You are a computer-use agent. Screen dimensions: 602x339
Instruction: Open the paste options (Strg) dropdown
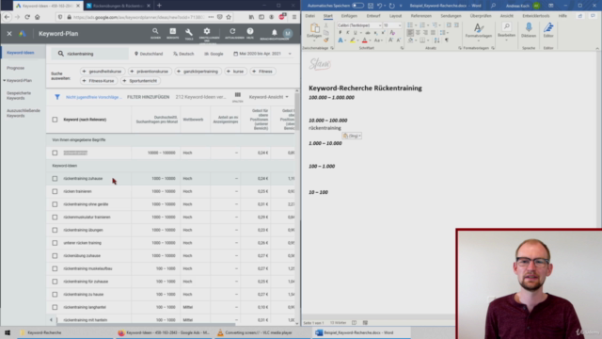click(352, 136)
